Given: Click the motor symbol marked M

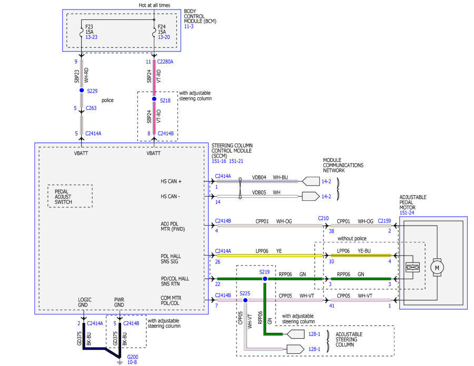Looking at the screenshot, I should click(437, 268).
